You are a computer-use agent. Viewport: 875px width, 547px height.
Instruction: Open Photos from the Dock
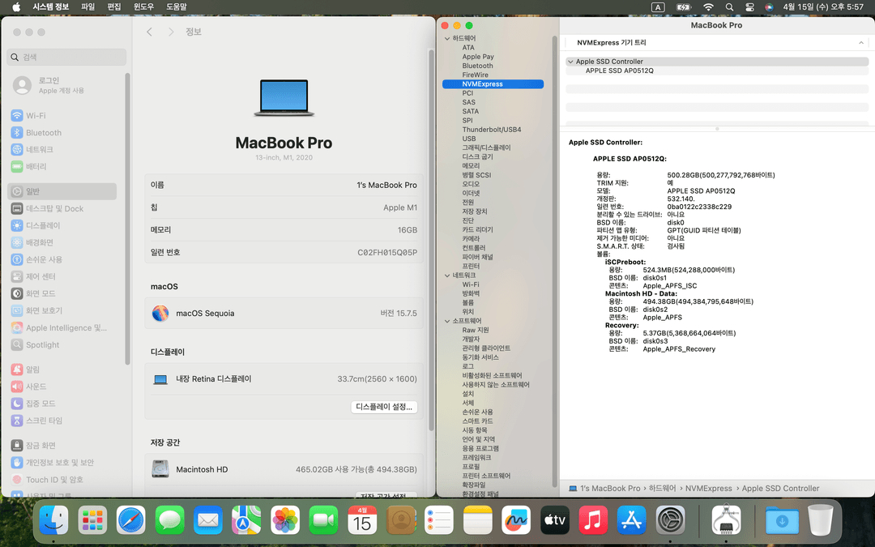click(284, 520)
